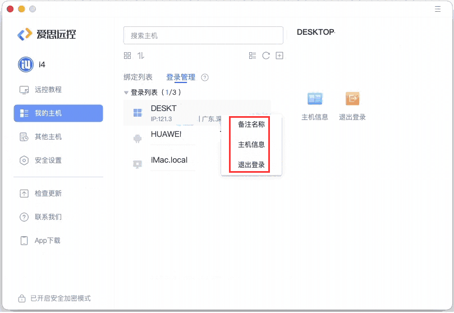Viewport: 454px width, 313px height.
Task: Select 我的主机 in the sidebar
Action: tap(58, 113)
